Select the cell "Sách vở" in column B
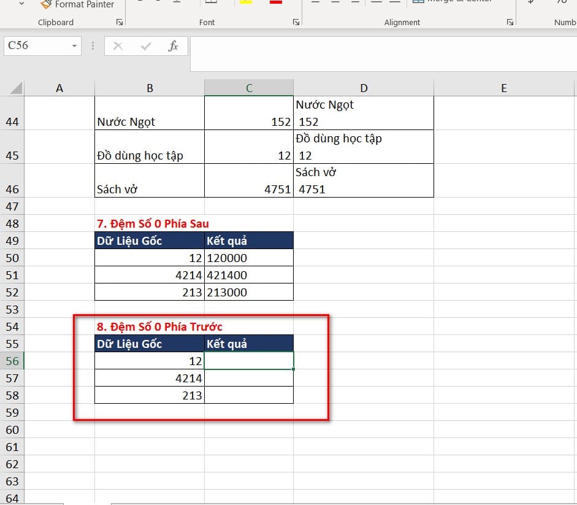The width and height of the screenshot is (577, 505). 150,181
